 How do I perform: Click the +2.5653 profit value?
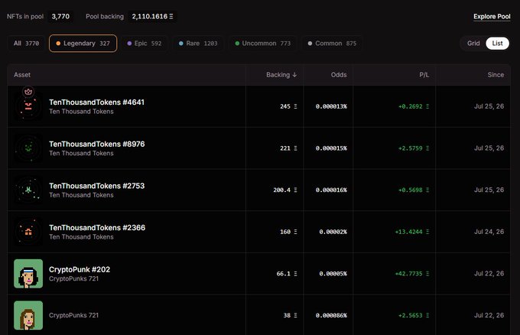pyautogui.click(x=414, y=315)
